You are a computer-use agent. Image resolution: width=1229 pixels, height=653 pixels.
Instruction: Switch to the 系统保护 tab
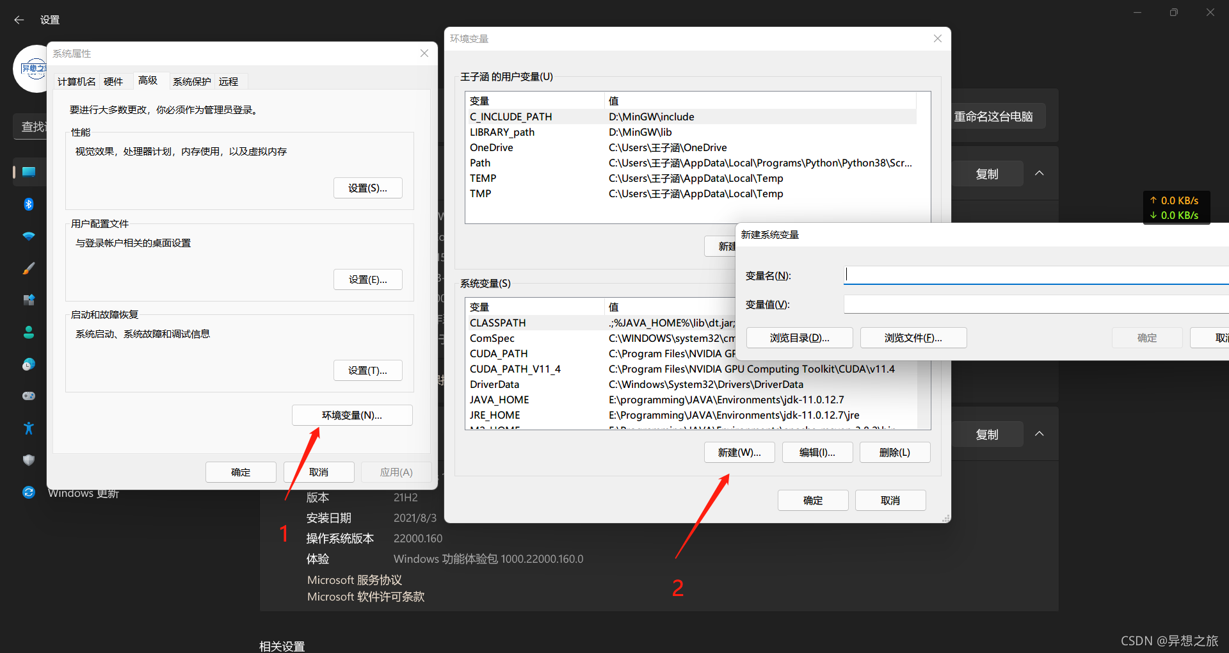191,81
